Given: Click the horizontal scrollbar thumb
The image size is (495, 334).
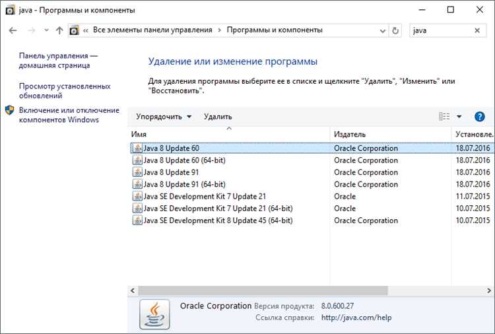Looking at the screenshot, I should (x=263, y=290).
